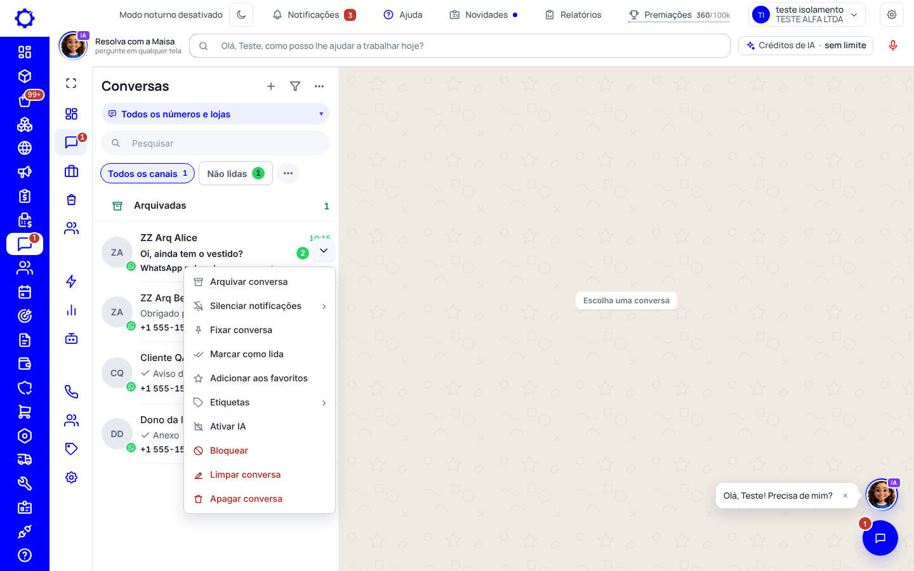Choose Arquivar conversa from menu
This screenshot has width=914, height=571.
pos(260,282)
